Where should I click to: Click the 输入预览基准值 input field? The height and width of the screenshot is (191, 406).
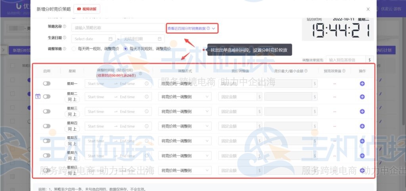(347, 60)
